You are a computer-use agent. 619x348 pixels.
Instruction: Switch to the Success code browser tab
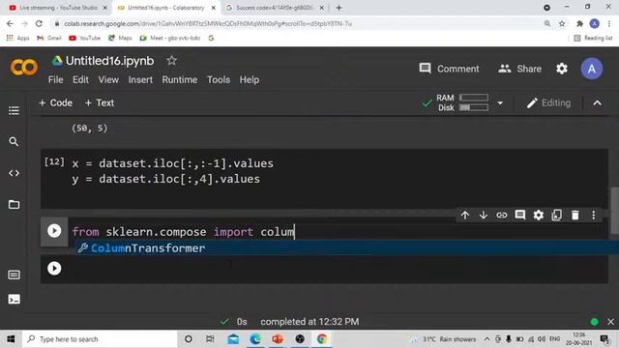(x=275, y=8)
